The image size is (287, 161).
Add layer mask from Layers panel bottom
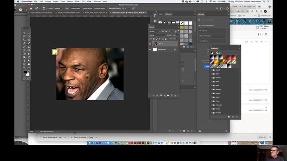click(x=161, y=95)
